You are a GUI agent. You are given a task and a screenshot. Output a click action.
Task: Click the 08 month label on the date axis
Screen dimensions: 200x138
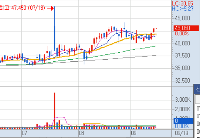82,133
